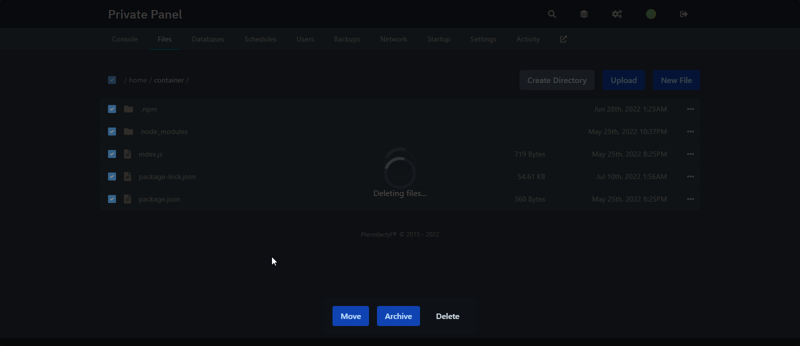Click the package.json file icon
This screenshot has height=346, width=800.
click(127, 199)
